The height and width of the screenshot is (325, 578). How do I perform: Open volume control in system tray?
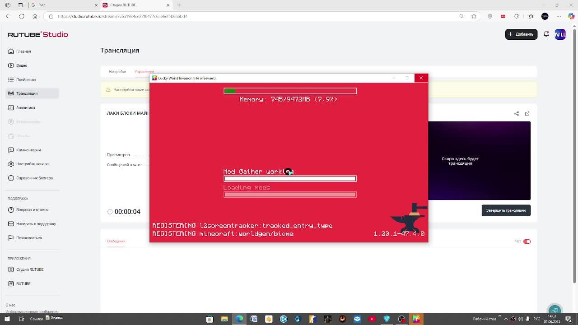(x=520, y=319)
